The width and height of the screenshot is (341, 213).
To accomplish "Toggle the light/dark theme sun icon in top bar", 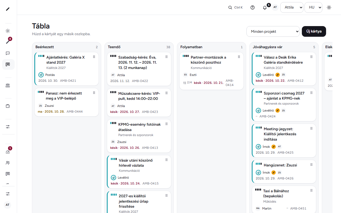I will tap(329, 7).
